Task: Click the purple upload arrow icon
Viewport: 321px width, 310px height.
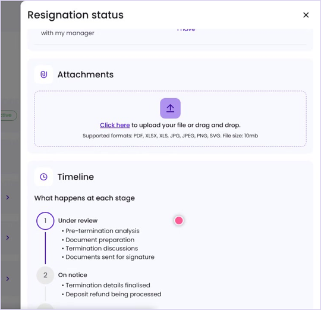Action: (x=170, y=108)
